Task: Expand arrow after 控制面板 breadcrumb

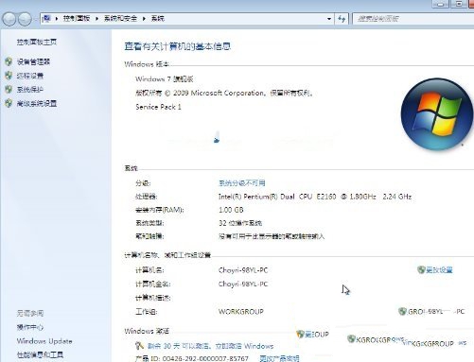Action: coord(97,19)
